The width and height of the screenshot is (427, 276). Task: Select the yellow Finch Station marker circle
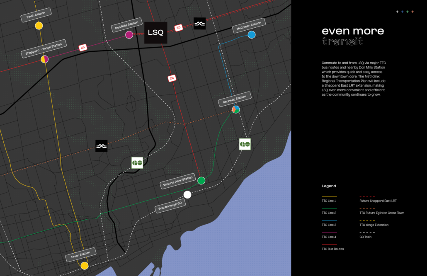[x=39, y=26]
